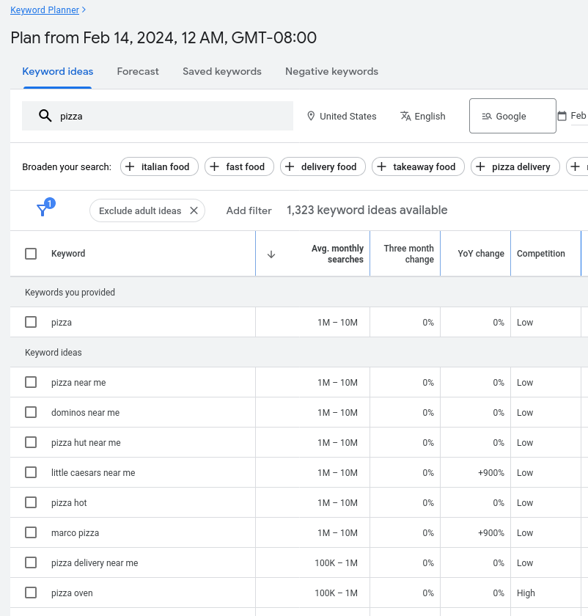Open the United States location selector
This screenshot has width=588, height=616.
(x=342, y=116)
